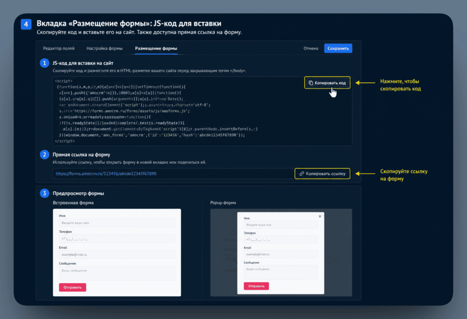Focus «Сообщение» textarea in the popup form

(x=280, y=272)
